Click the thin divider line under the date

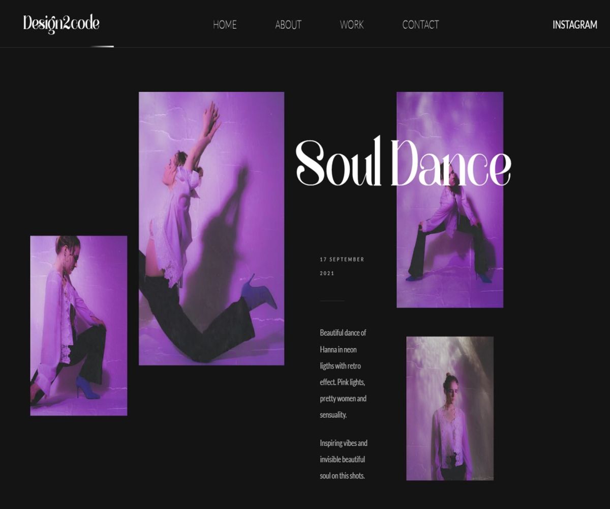coord(332,301)
